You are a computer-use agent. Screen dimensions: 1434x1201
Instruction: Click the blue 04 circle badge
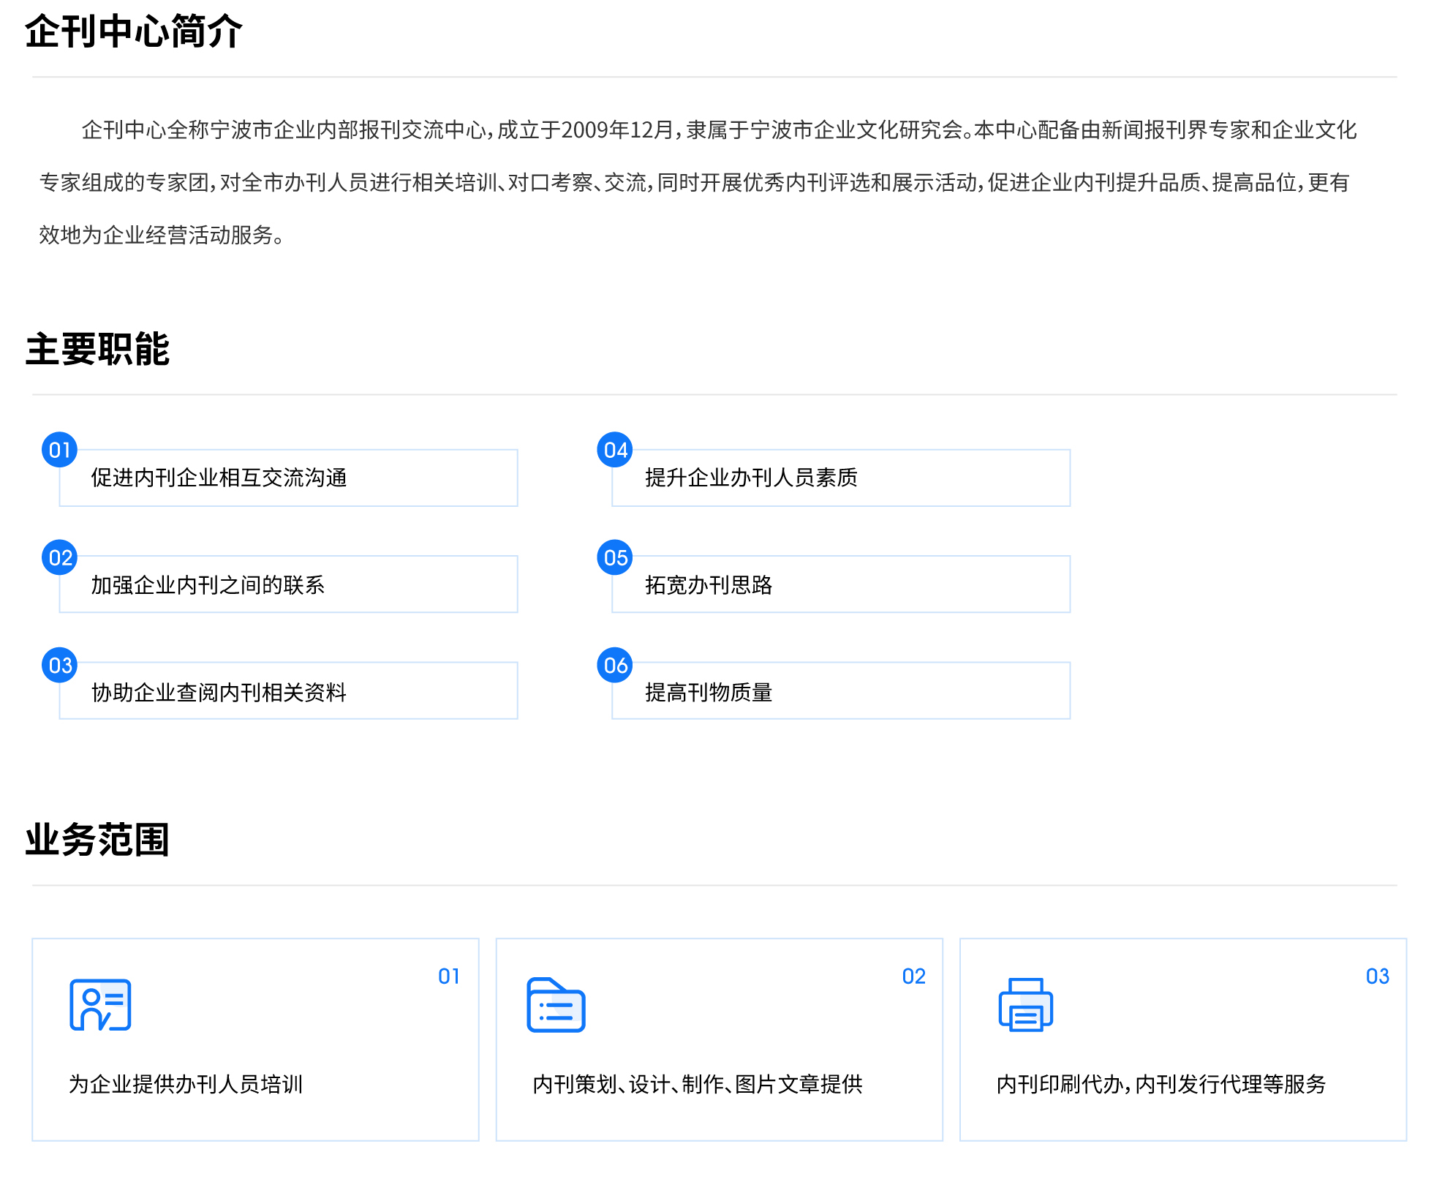(x=615, y=450)
